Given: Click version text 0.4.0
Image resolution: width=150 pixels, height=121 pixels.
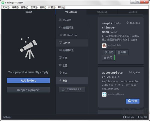Looking at the screenshot, I should pyautogui.click(x=115, y=77).
